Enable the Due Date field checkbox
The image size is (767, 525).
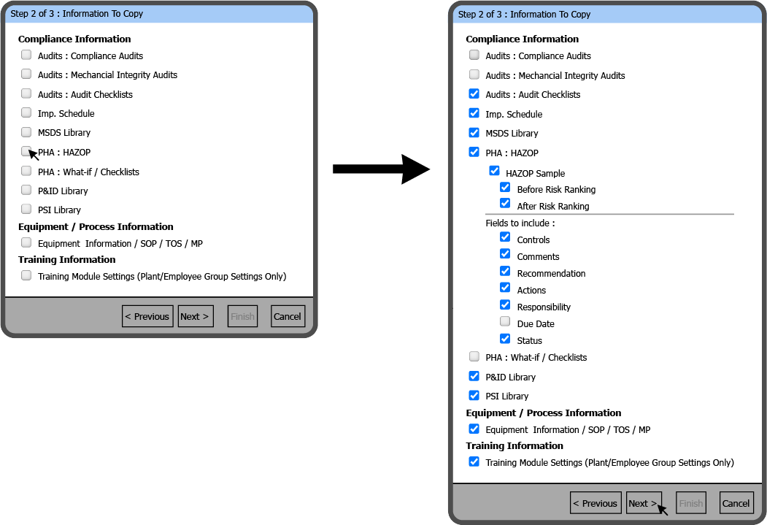point(505,321)
